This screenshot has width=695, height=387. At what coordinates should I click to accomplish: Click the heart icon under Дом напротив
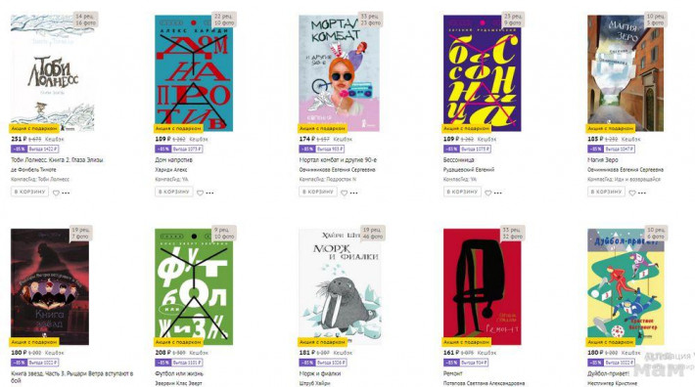click(201, 193)
